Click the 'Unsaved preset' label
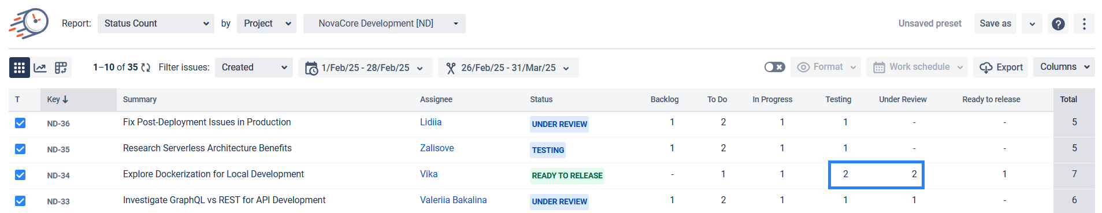 pyautogui.click(x=930, y=24)
